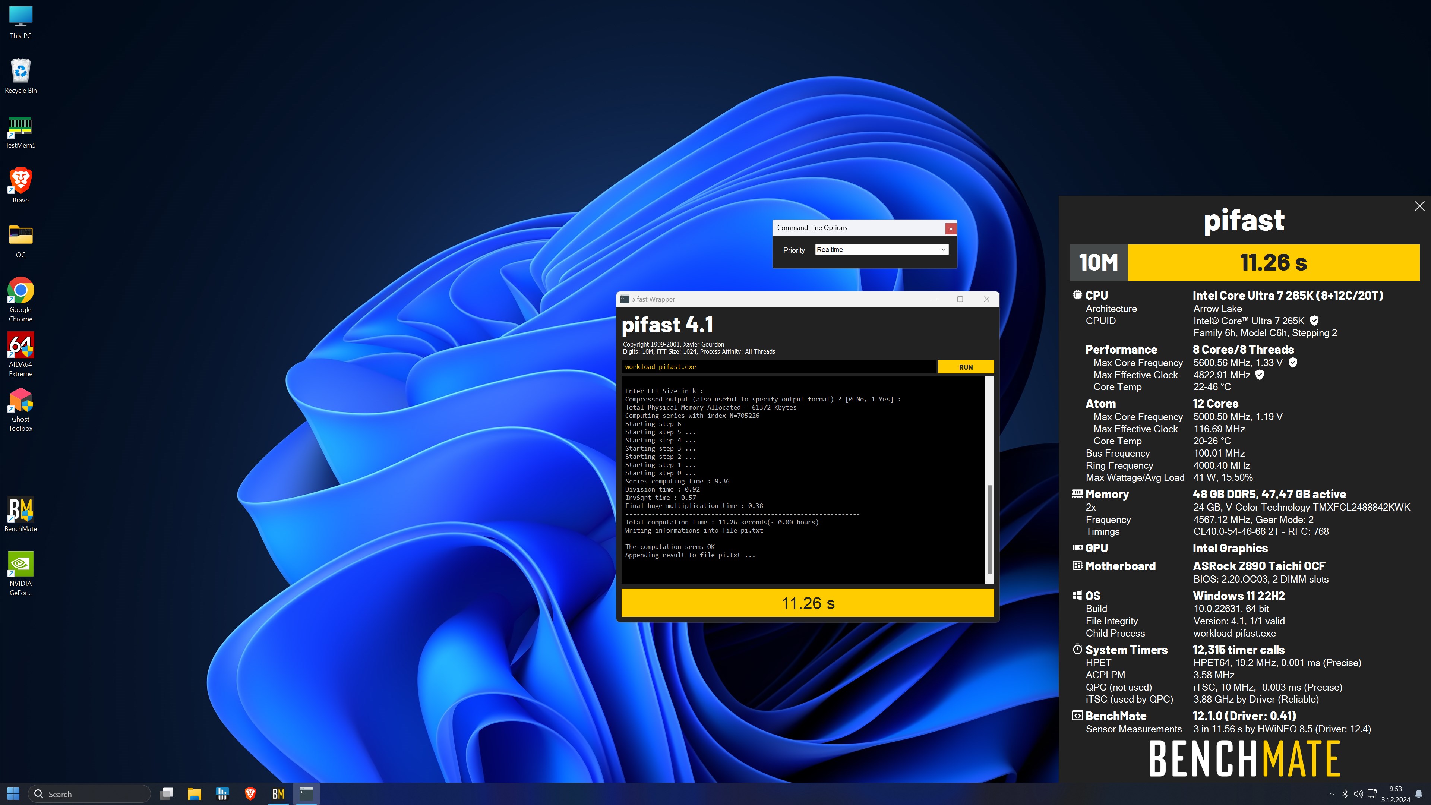The image size is (1431, 805).
Task: Click the Max Effective Clock verified shield
Action: pyautogui.click(x=1260, y=375)
